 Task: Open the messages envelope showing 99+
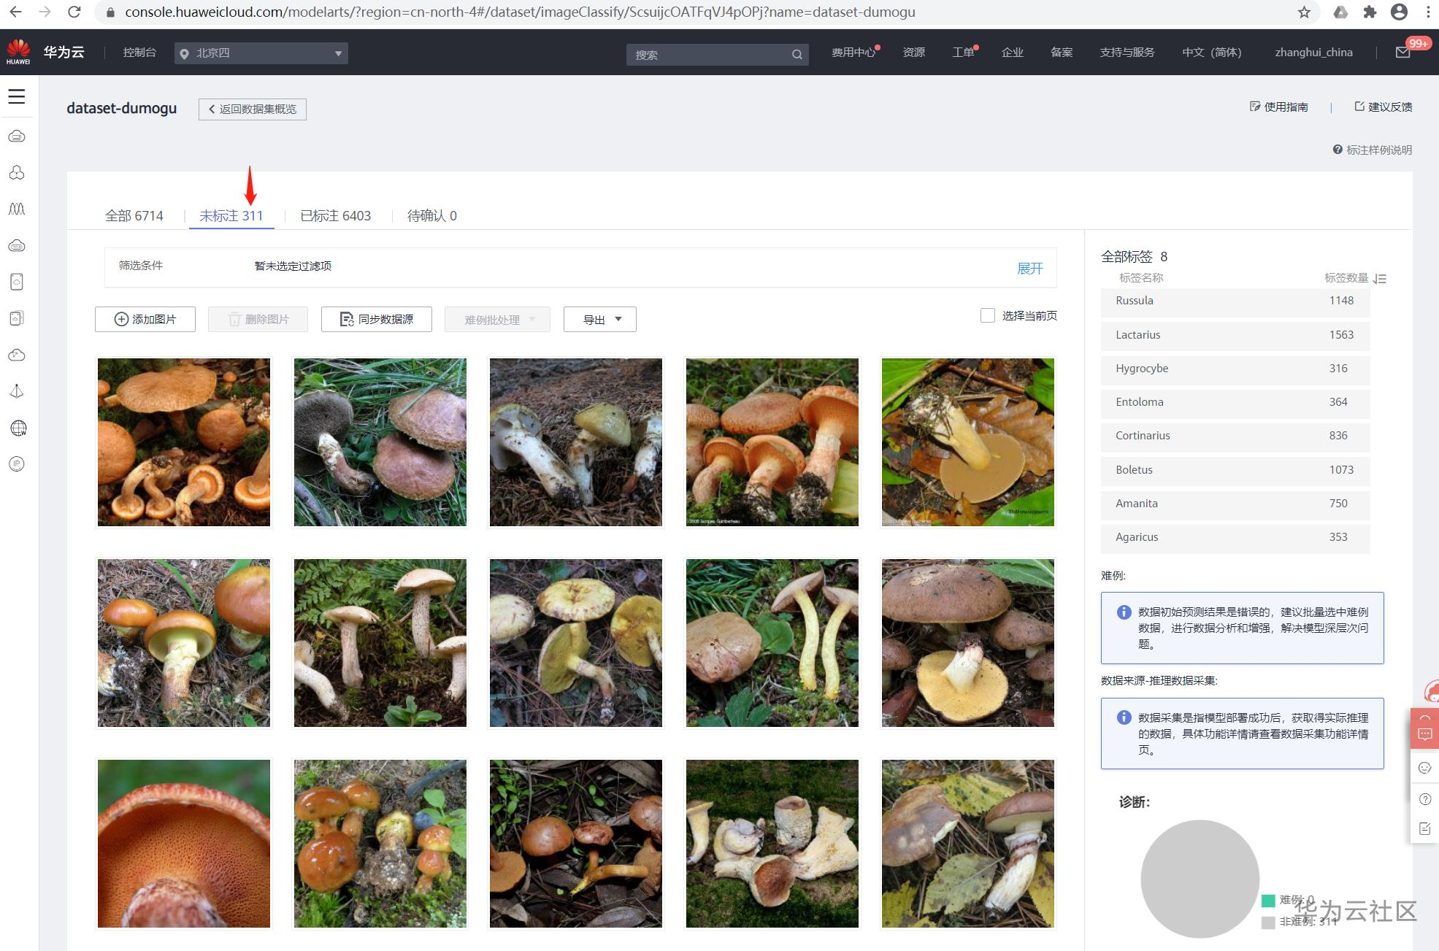[x=1402, y=52]
